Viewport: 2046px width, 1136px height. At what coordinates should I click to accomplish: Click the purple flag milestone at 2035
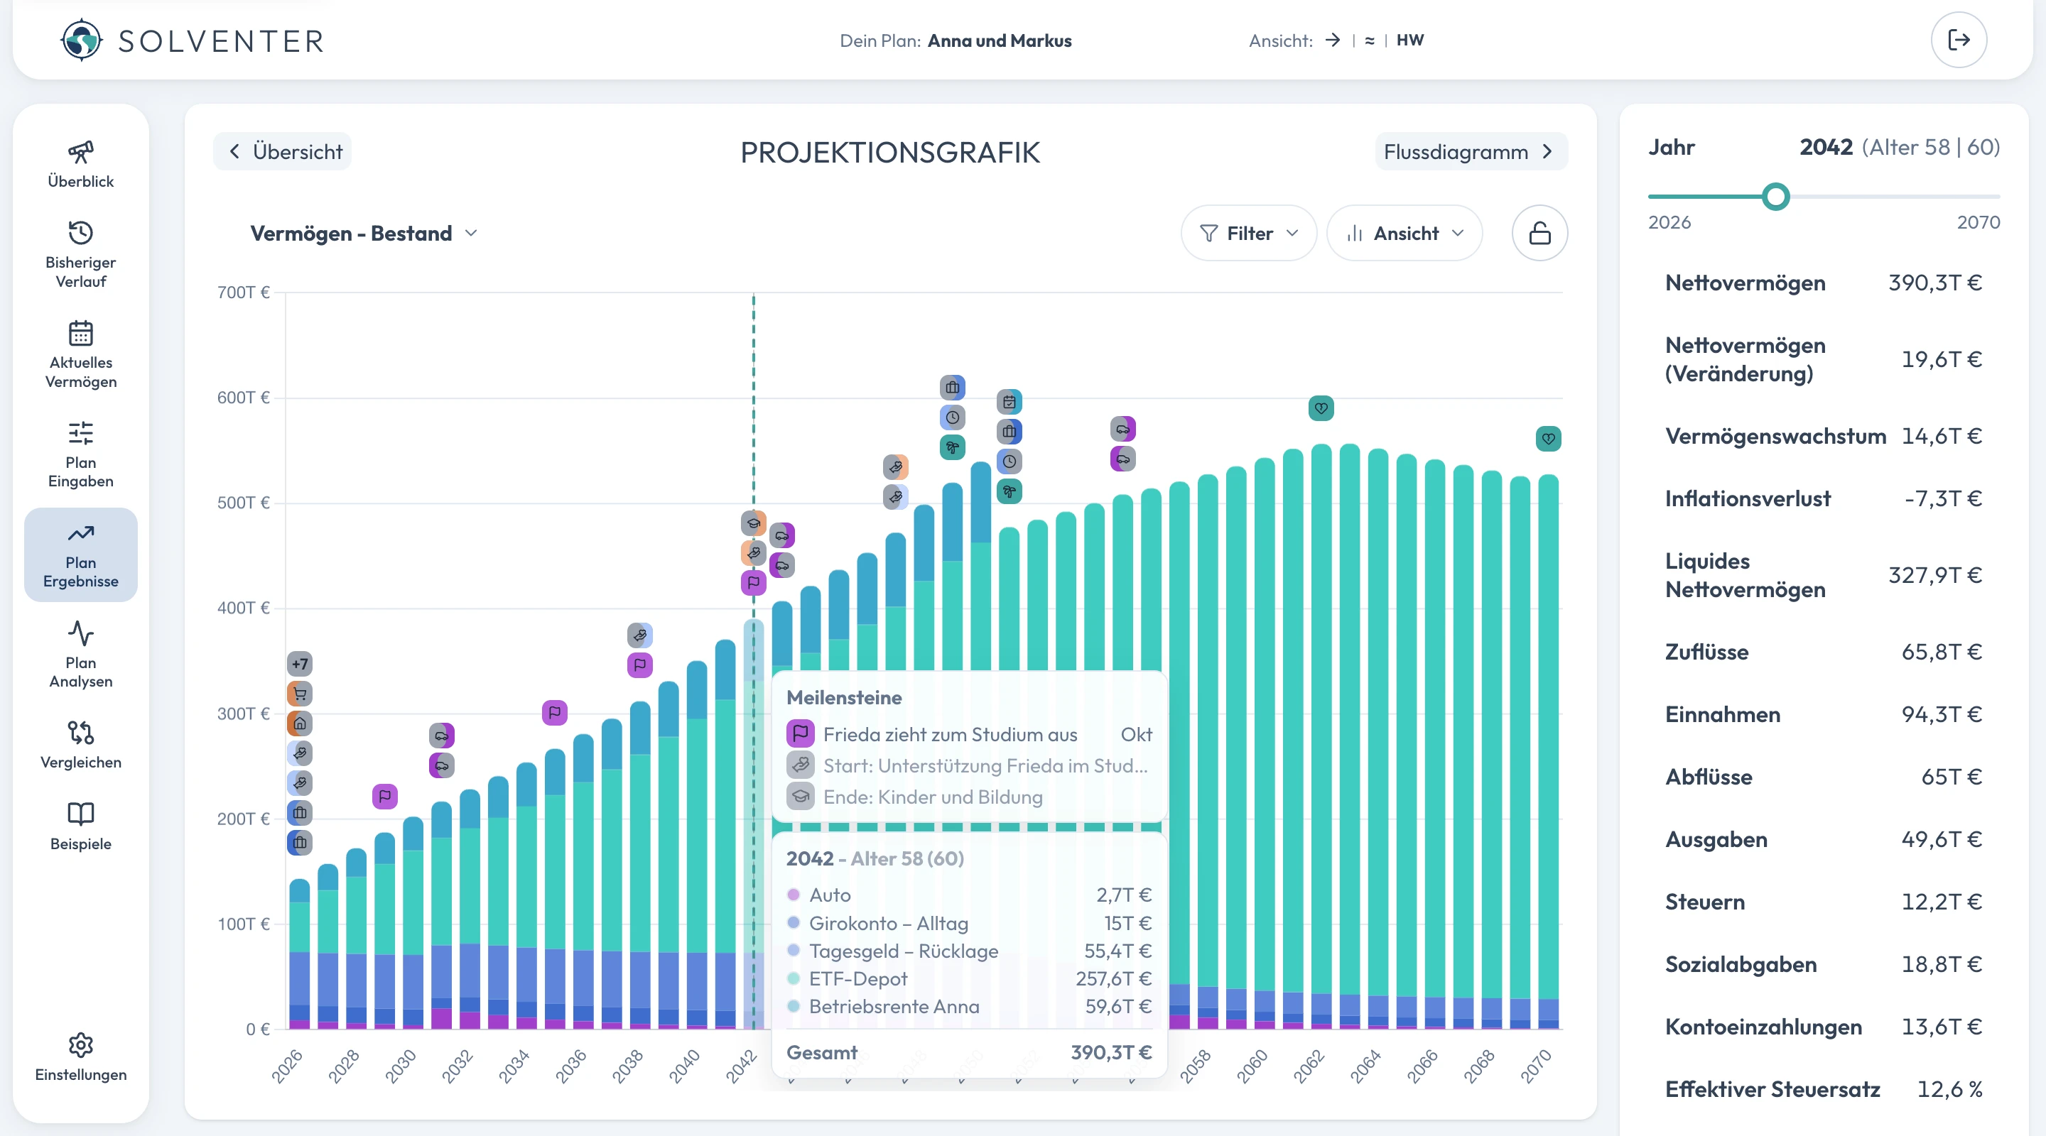tap(554, 712)
